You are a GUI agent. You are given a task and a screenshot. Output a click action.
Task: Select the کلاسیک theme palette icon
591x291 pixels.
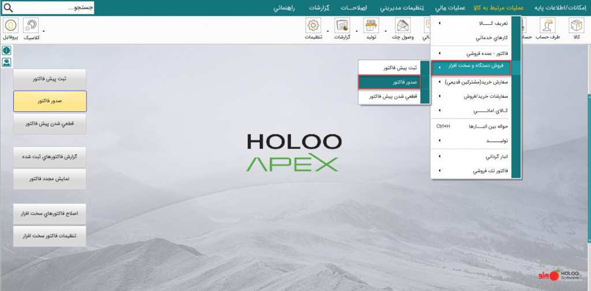[x=30, y=25]
